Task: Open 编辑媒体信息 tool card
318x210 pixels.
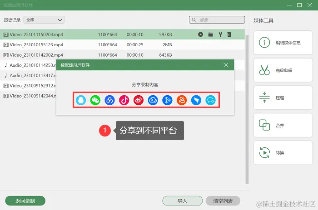Action: point(283,43)
